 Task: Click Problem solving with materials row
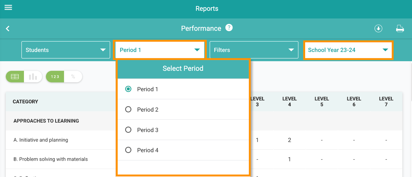pos(50,159)
